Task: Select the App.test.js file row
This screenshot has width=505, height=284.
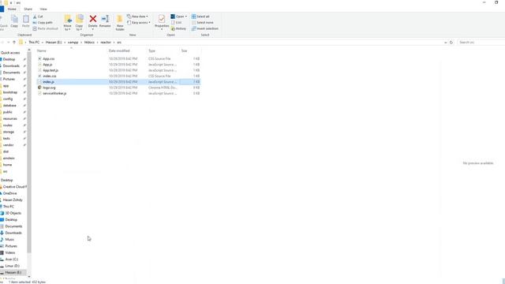Action: pyautogui.click(x=118, y=70)
